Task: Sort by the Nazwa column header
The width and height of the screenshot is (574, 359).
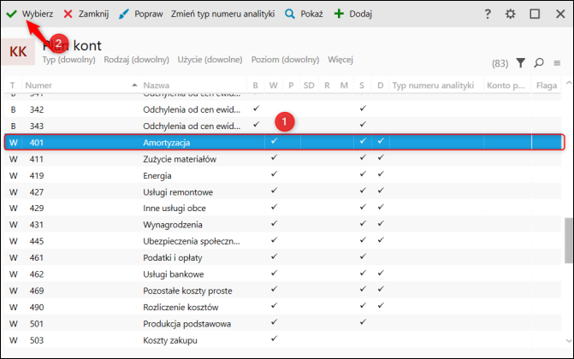Action: [157, 85]
